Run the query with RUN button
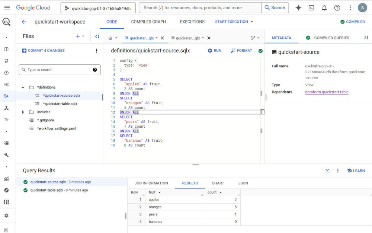Image resolution: width=372 pixels, height=233 pixels. (x=215, y=51)
